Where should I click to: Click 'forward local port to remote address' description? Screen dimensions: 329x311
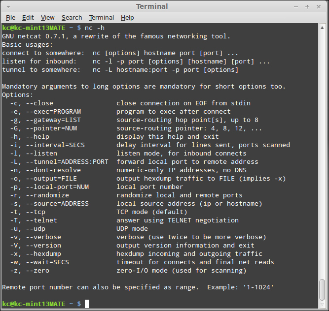187,162
